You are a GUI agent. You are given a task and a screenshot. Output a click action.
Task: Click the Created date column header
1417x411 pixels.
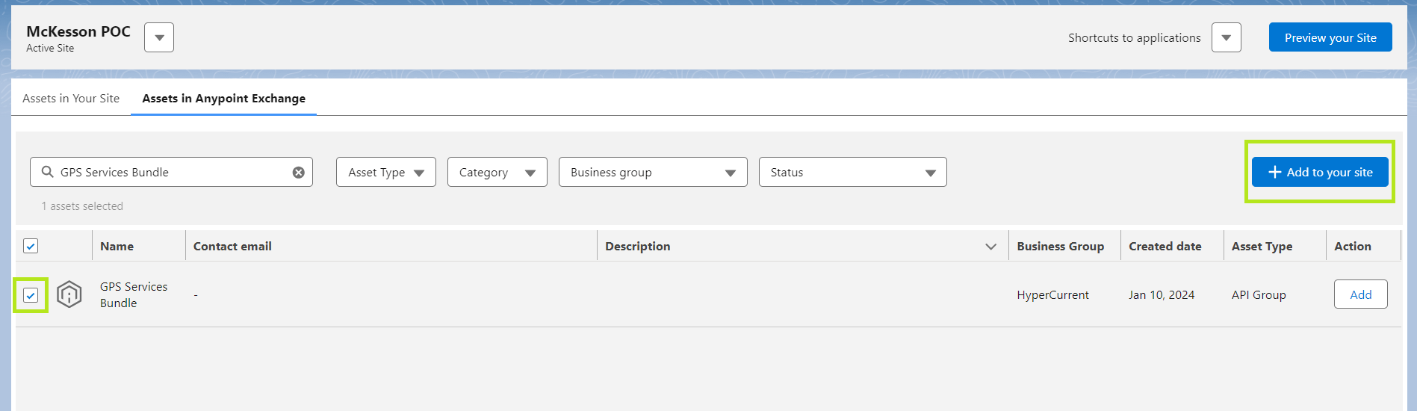[1165, 247]
